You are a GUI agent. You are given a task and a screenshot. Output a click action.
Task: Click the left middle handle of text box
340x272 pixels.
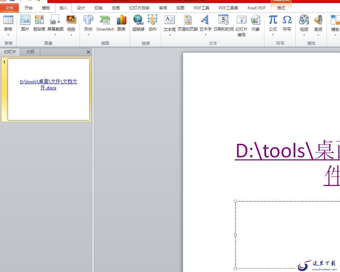click(235, 235)
